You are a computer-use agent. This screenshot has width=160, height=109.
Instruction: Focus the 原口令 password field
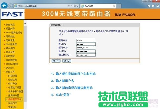86,44
